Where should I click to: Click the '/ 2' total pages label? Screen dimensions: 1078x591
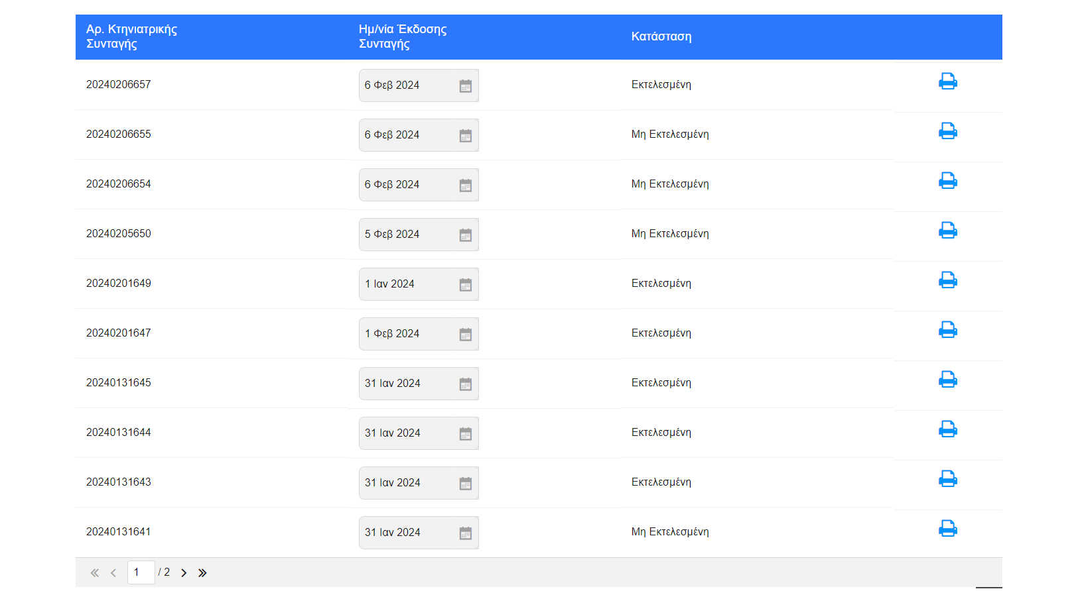(x=164, y=572)
